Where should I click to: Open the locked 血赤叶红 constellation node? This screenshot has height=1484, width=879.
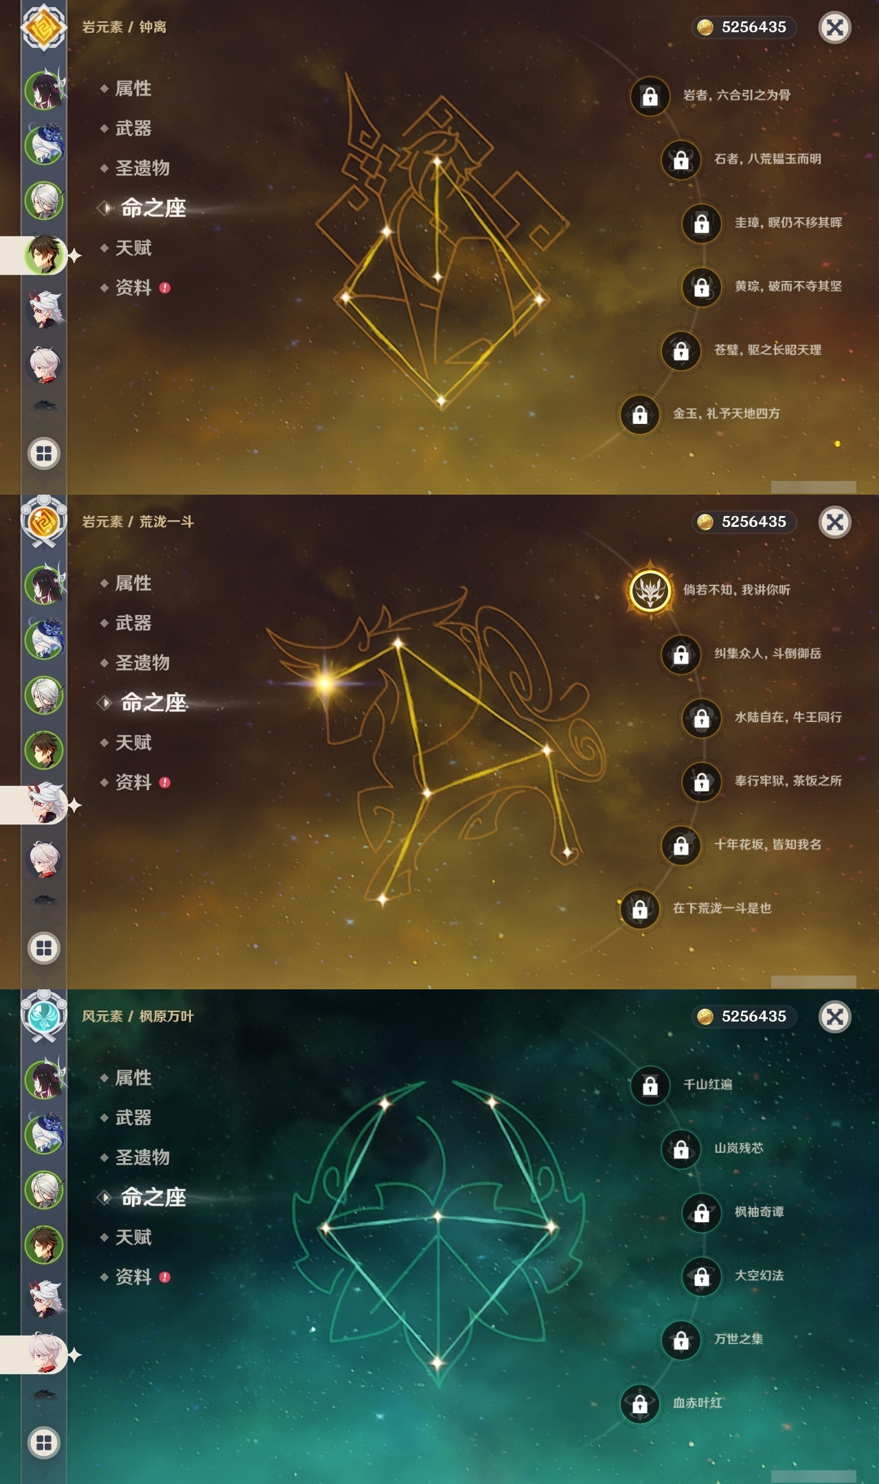(639, 1404)
